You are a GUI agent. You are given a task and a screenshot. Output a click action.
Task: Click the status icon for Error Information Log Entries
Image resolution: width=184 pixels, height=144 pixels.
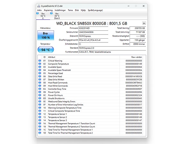[40, 104]
